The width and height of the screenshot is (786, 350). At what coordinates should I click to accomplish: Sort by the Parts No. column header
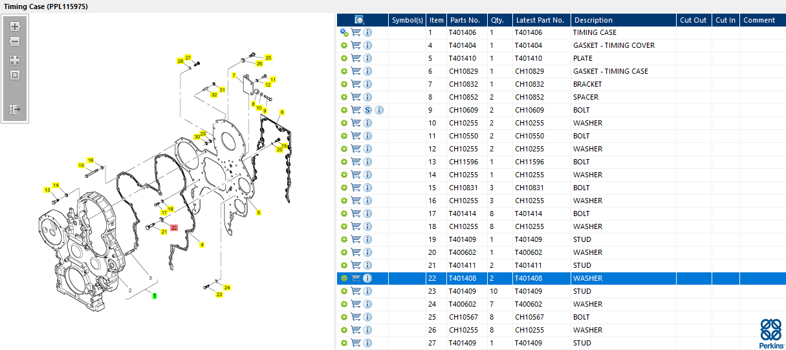coord(466,20)
